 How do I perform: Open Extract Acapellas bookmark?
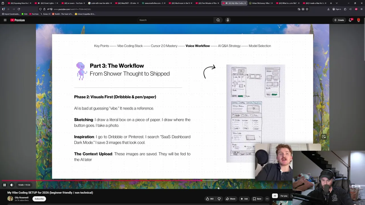pos(85,14)
